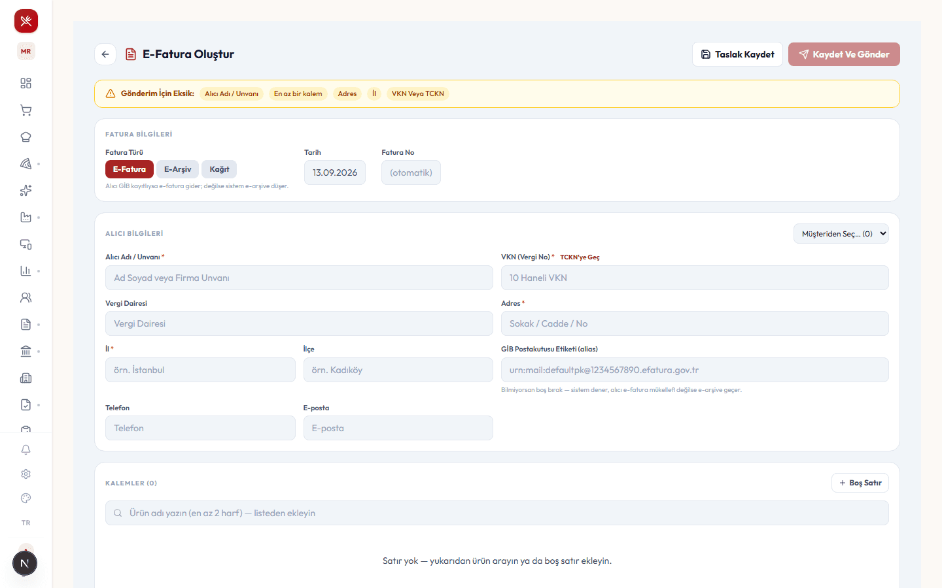Viewport: 942px width, 588px height.
Task: Open the monitor devices sidebar icon
Action: [26, 244]
